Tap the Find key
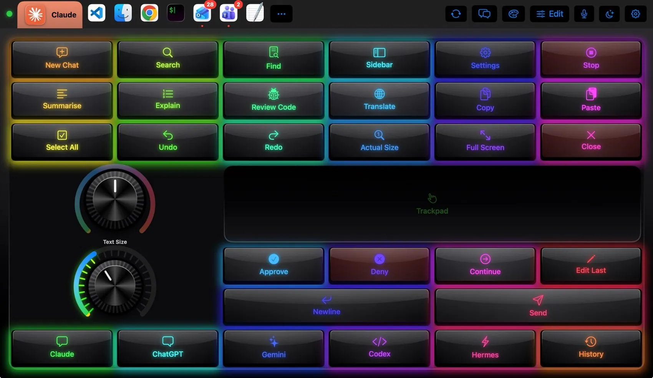The height and width of the screenshot is (378, 653). [273, 59]
